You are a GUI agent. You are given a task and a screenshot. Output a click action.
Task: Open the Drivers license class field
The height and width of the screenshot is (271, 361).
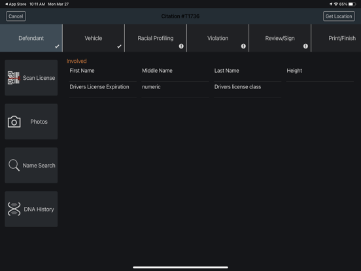click(247, 90)
